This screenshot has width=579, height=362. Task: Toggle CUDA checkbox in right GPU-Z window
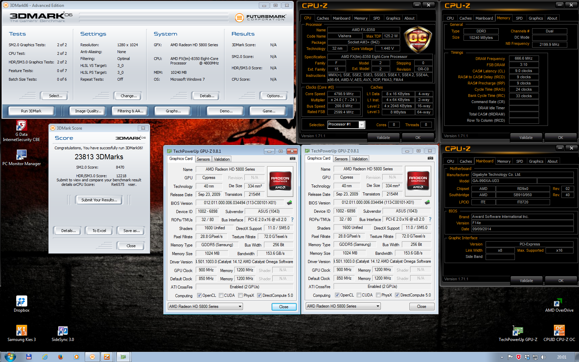tap(359, 295)
